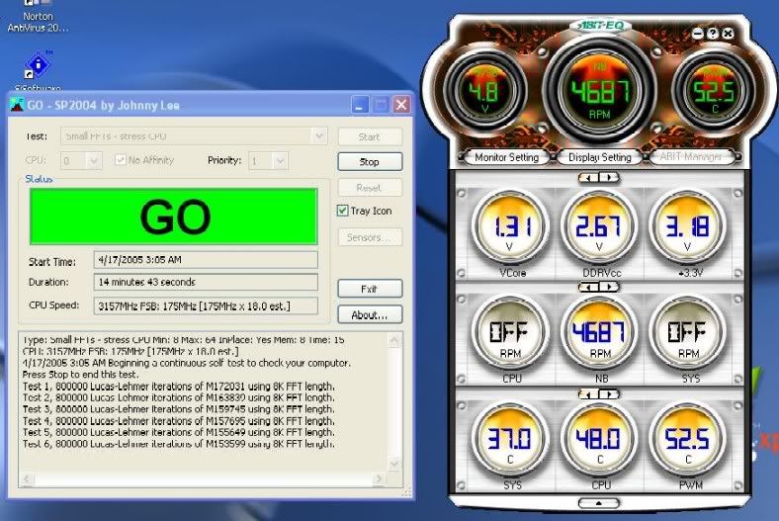
Task: Minimize the SP2004 window
Action: click(x=360, y=105)
